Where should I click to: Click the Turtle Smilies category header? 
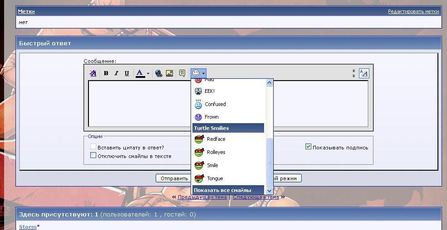[228, 128]
